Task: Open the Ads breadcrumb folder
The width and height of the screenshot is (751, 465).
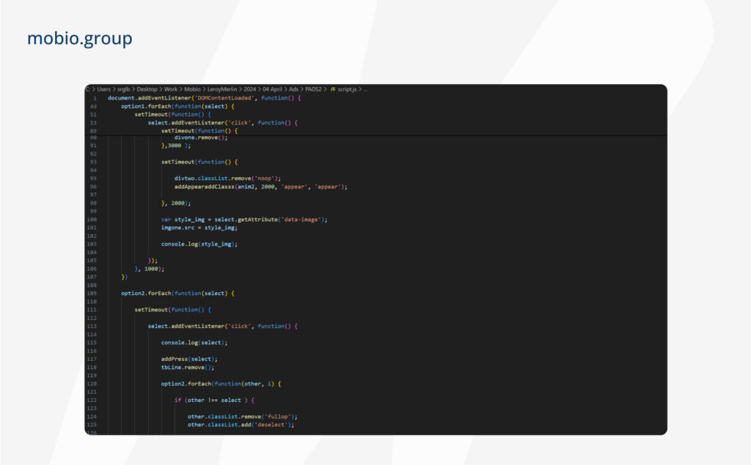Action: [296, 89]
